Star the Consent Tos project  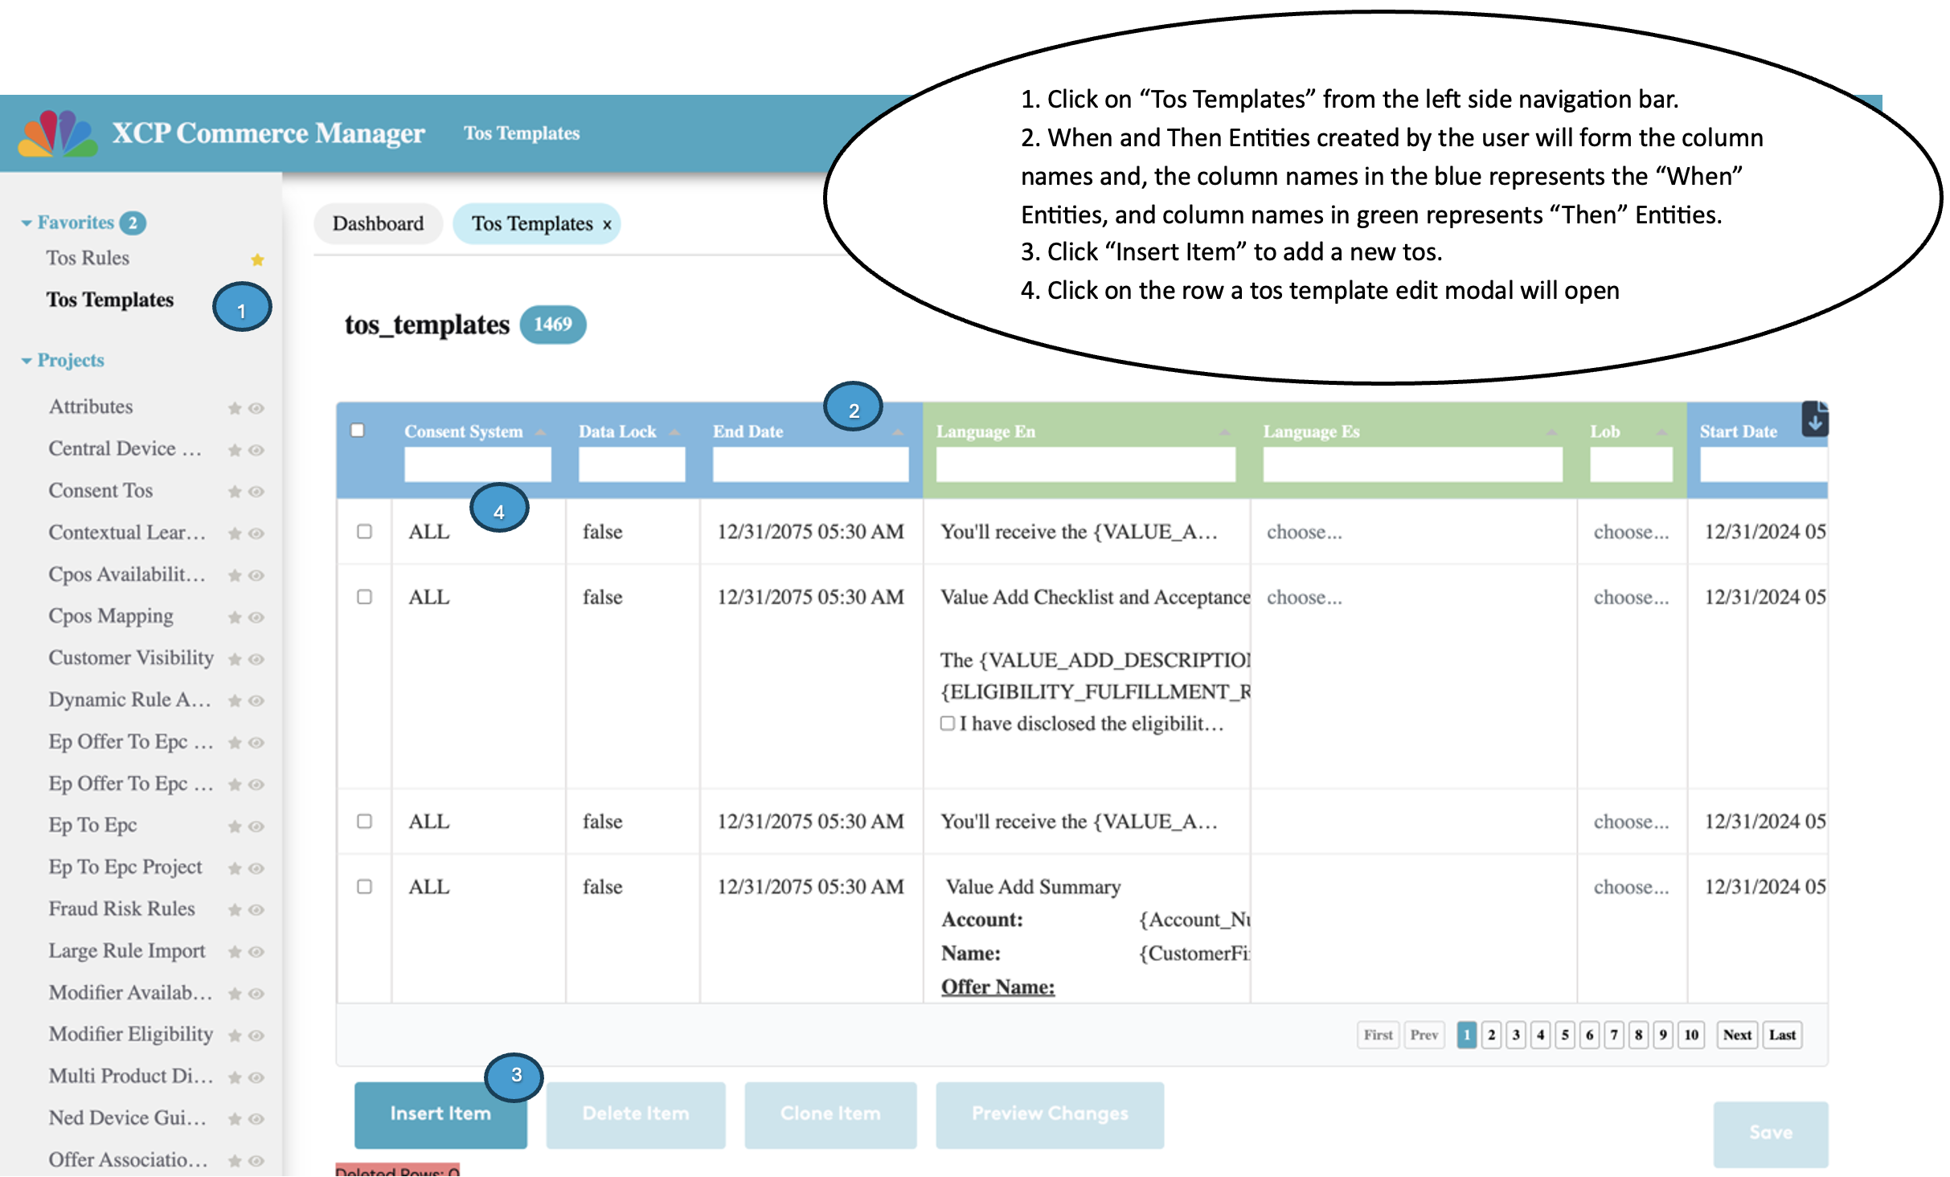click(235, 492)
